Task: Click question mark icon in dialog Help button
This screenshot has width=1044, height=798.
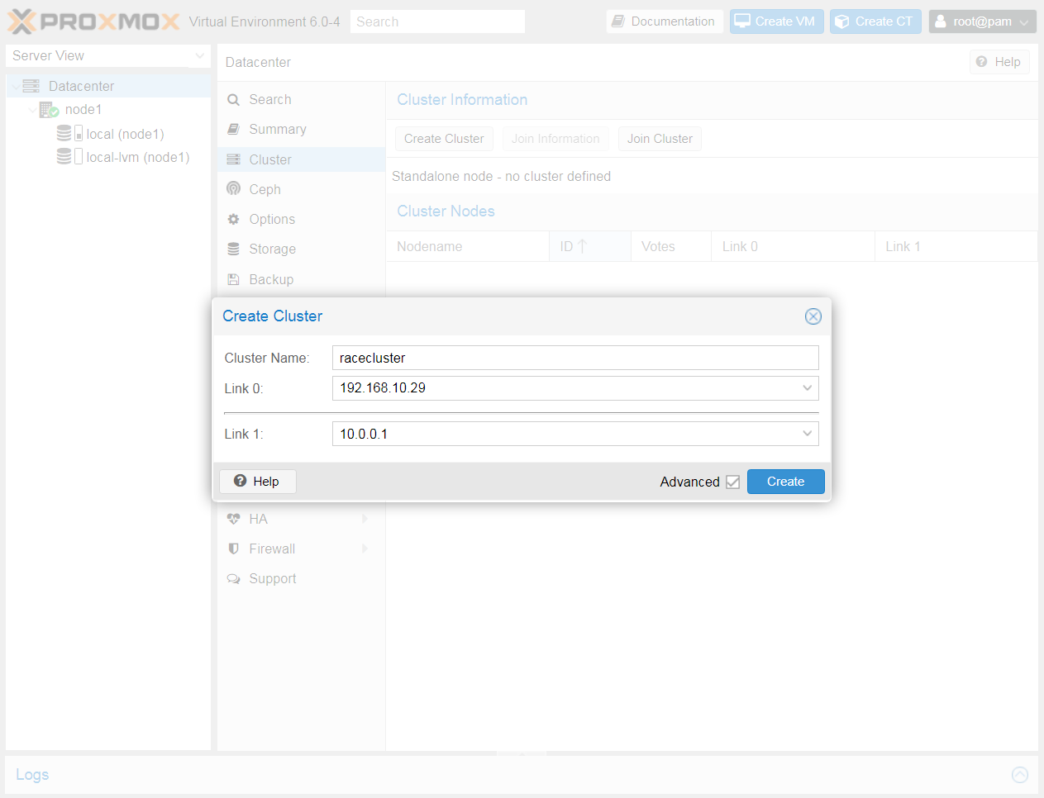Action: pos(241,481)
